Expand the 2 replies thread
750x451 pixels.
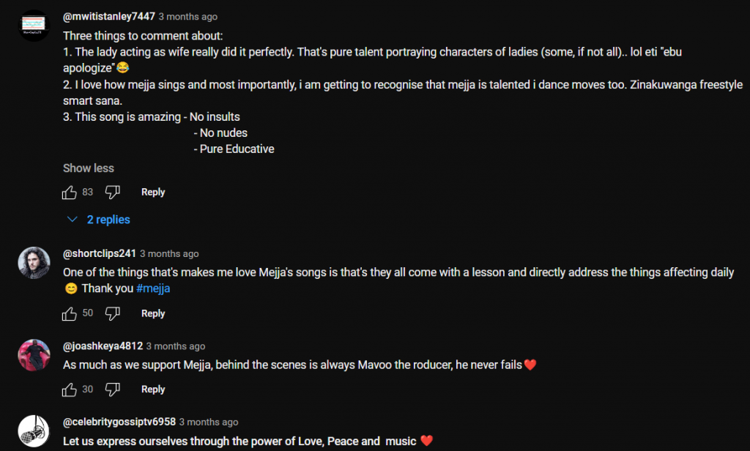coord(98,220)
